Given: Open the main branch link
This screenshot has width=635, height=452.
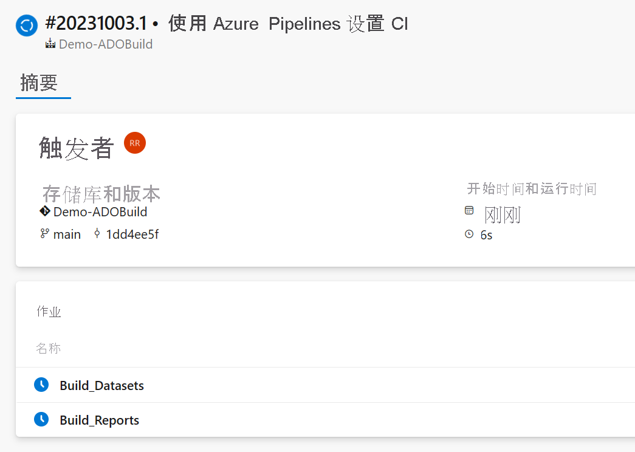Looking at the screenshot, I should pos(67,235).
